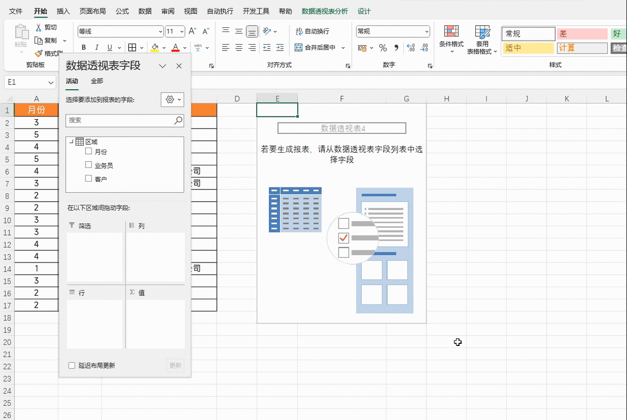Toggle Underline formatting

click(x=110, y=48)
